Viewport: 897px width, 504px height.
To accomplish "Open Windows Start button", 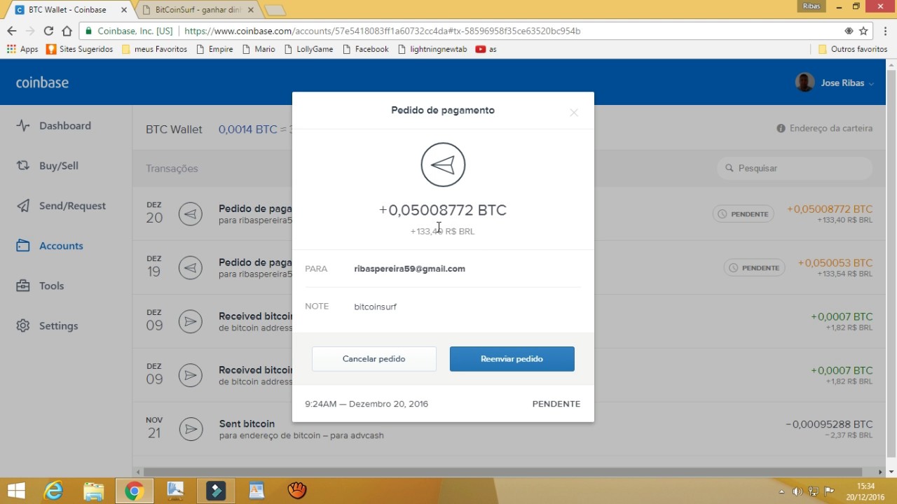I will [15, 490].
